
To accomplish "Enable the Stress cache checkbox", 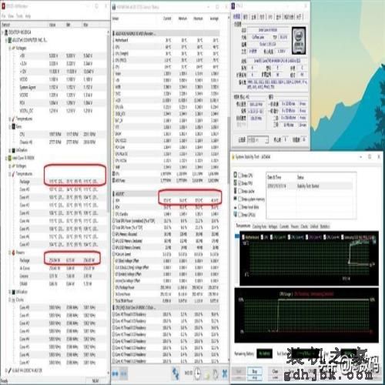I will (x=240, y=191).
